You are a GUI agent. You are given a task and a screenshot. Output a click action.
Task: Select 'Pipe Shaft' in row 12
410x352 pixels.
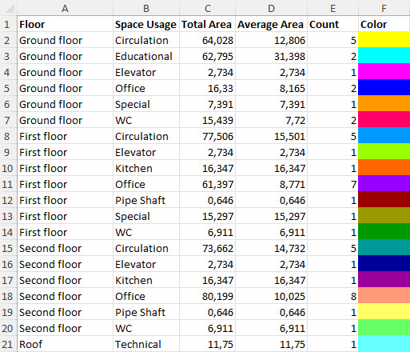pyautogui.click(x=146, y=200)
